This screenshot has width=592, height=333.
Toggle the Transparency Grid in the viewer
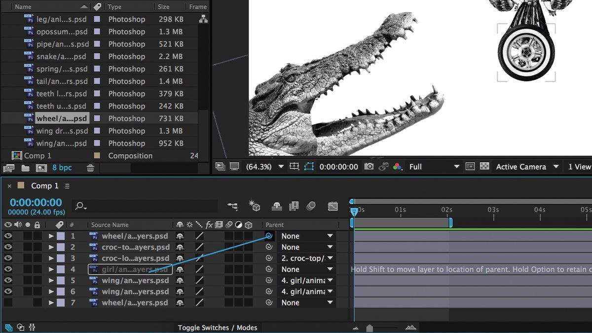[484, 167]
